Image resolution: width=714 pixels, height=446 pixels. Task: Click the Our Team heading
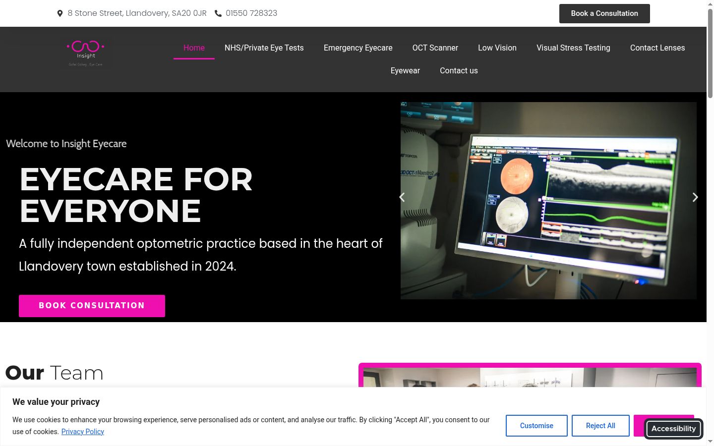tap(54, 373)
